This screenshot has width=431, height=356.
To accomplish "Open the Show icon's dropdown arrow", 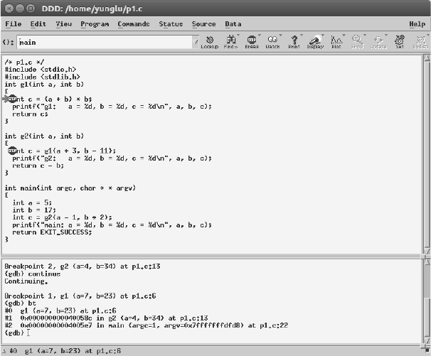I will pyautogui.click(x=365, y=35).
